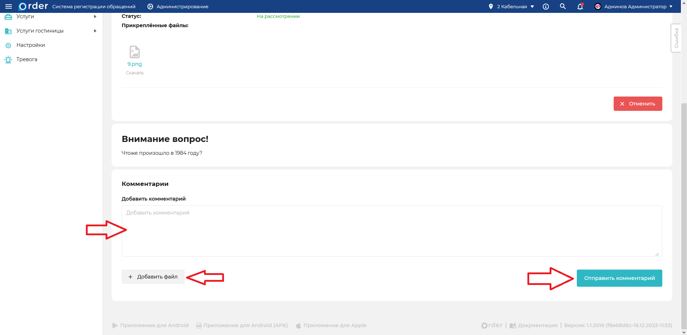Select Настройки in the sidebar menu
Screen dimensions: 687x335
[31, 45]
